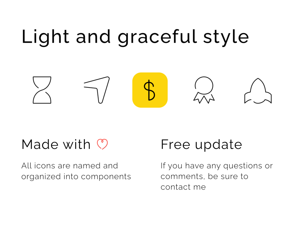Click the rocket icon

pyautogui.click(x=258, y=91)
